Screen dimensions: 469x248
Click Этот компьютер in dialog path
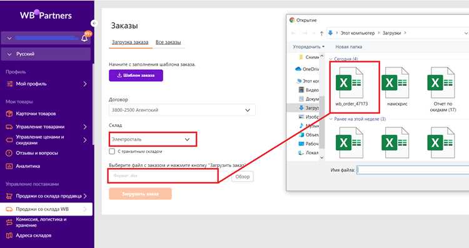pyautogui.click(x=358, y=33)
